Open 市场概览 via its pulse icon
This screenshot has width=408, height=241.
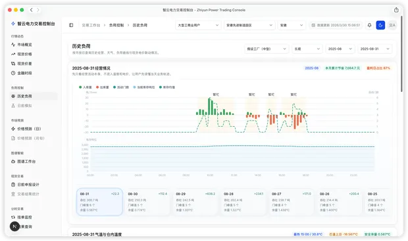[13, 45]
